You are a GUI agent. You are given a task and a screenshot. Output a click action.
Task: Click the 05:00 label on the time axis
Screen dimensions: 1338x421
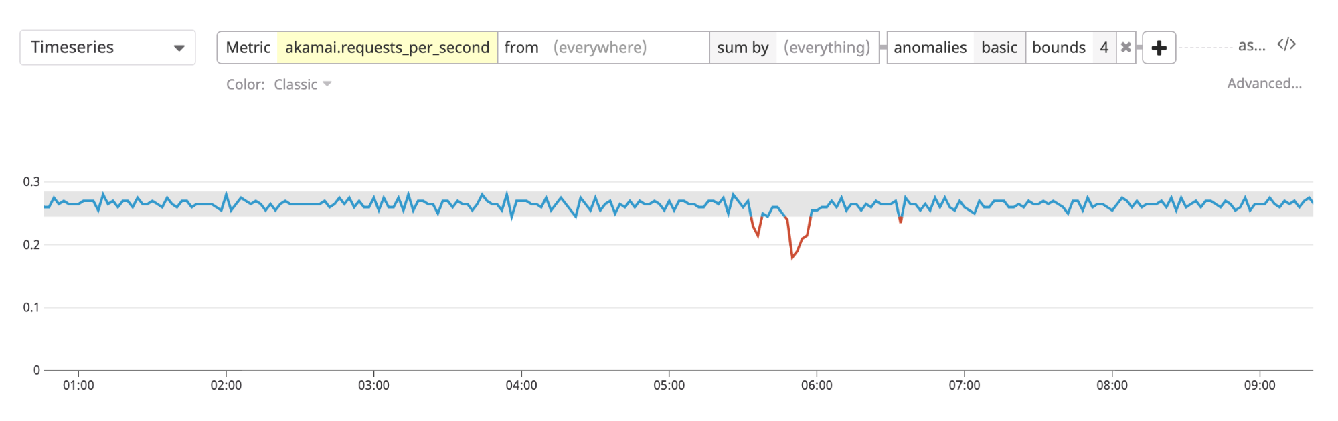coord(671,385)
